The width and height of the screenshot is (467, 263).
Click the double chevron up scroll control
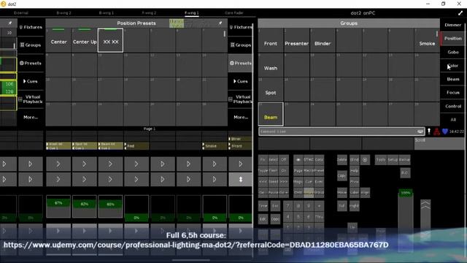(425, 205)
